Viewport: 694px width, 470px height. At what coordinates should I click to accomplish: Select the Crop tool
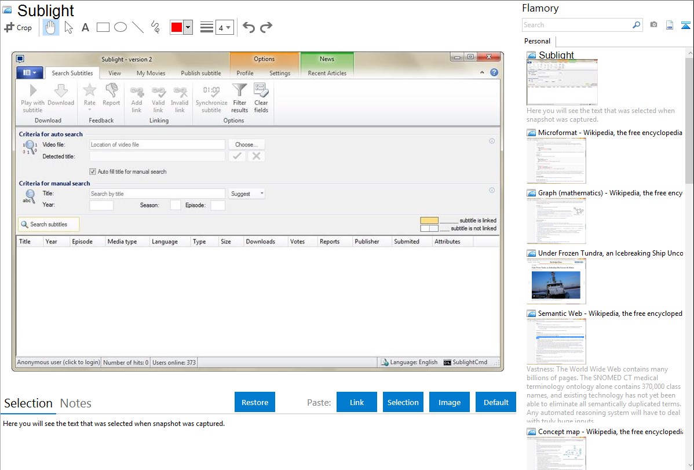18,27
